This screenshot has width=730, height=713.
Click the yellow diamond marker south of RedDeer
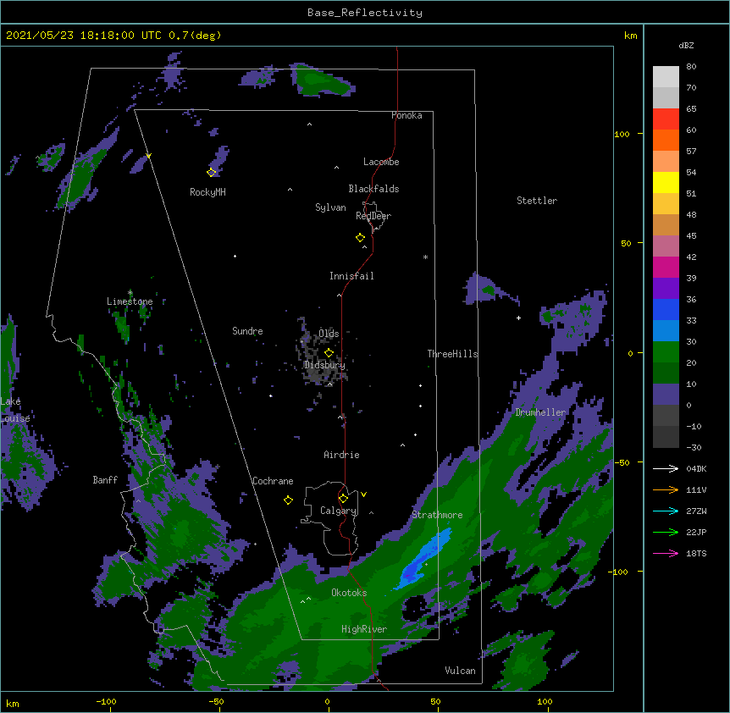pyautogui.click(x=361, y=238)
